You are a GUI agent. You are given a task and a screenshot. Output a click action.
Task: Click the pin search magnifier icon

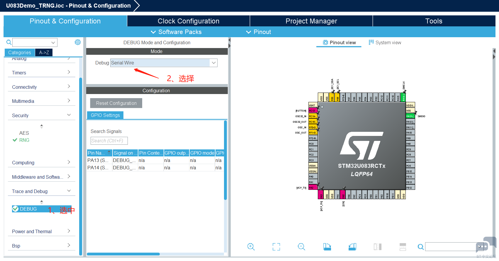[421, 247]
